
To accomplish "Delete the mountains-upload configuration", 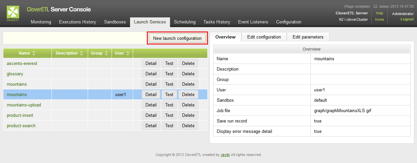I will tap(188, 105).
